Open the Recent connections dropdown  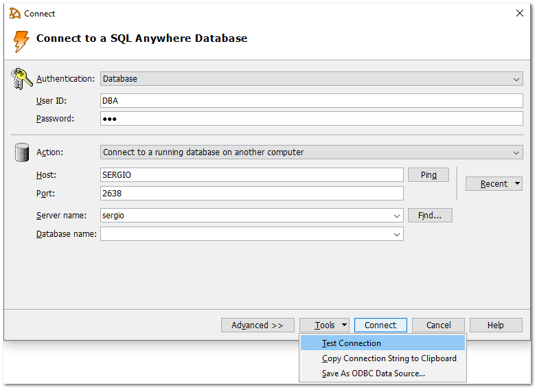click(x=494, y=184)
